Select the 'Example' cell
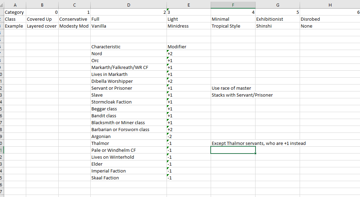 (x=15, y=26)
